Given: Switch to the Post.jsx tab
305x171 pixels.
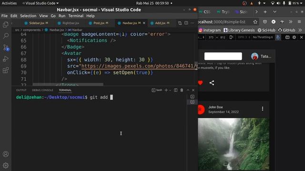Looking at the screenshot, I should [x=99, y=23].
